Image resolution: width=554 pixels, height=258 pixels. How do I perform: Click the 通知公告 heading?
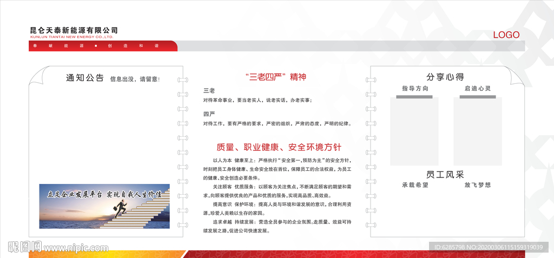[x=85, y=78]
